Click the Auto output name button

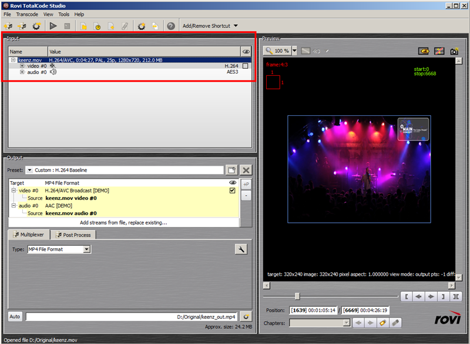point(15,316)
